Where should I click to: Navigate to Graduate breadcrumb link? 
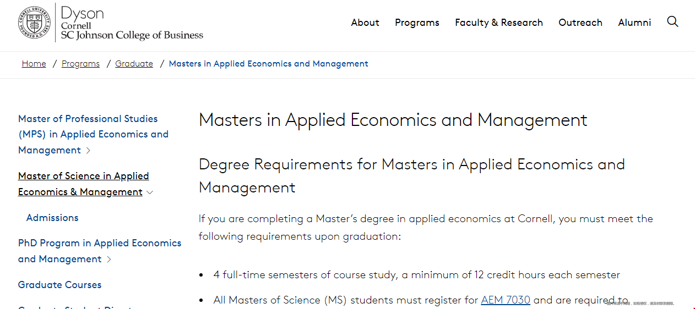[134, 64]
